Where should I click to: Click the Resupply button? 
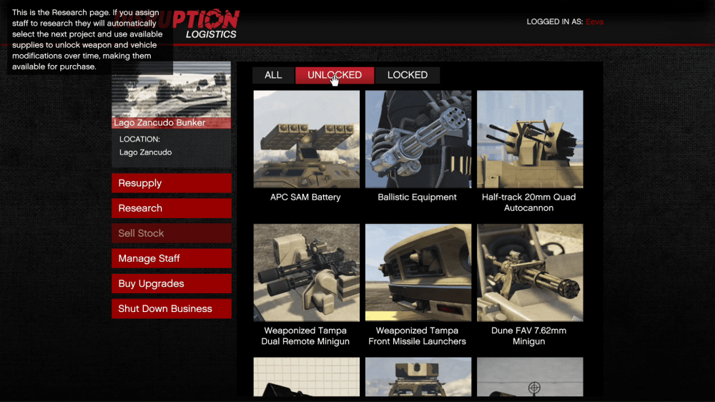click(172, 183)
